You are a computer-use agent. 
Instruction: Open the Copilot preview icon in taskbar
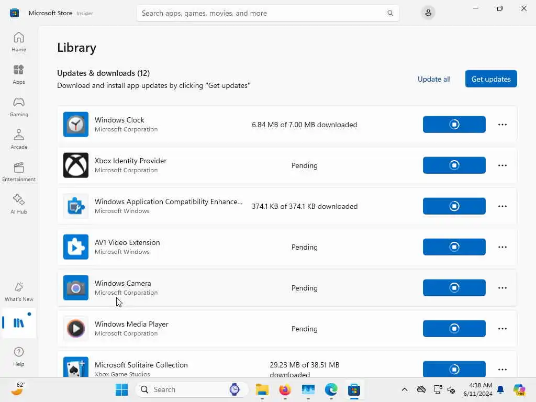(519, 389)
